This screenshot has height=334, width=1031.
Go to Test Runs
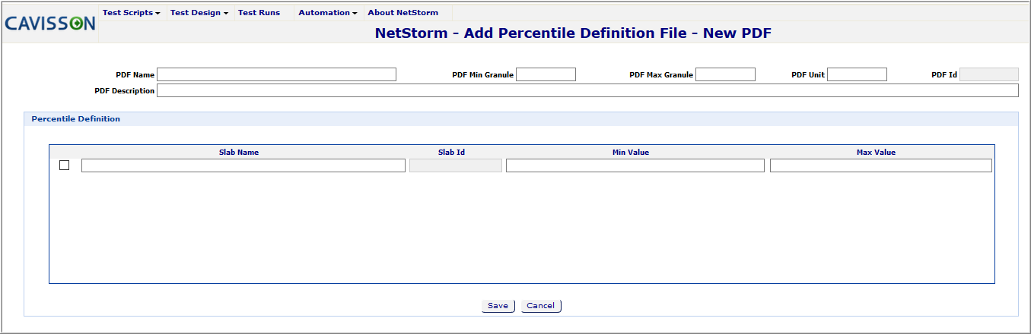point(259,13)
